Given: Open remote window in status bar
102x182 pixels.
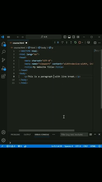Looking at the screenshot, I should tap(2, 146).
